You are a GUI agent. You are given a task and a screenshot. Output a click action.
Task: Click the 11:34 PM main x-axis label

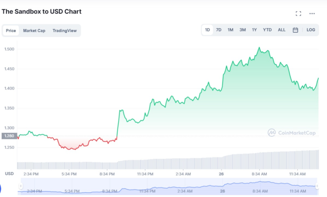point(145,174)
